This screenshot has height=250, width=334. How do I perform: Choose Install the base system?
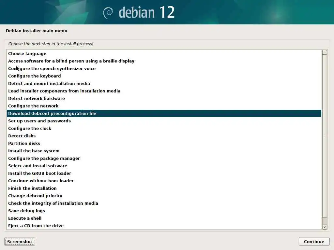(164, 151)
